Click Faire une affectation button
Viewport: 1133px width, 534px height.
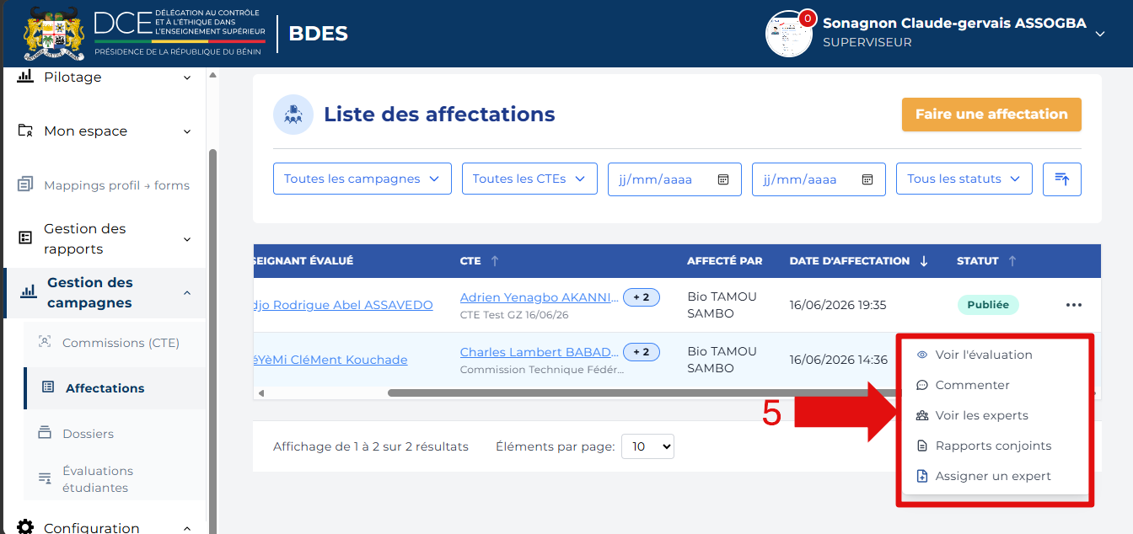pos(991,115)
